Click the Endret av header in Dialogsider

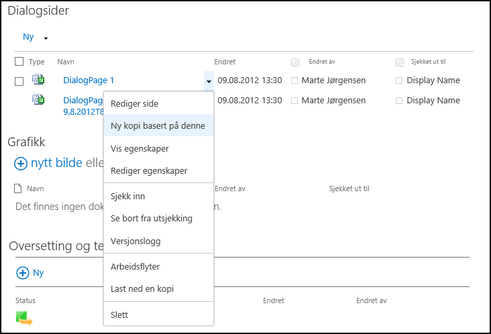coord(322,62)
